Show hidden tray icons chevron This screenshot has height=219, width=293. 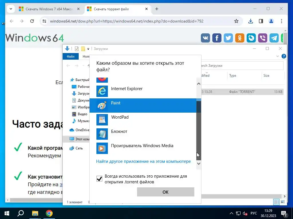tap(231, 213)
